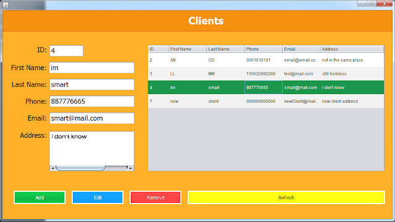Sort by First Name column header
This screenshot has height=222, width=395.
(x=188, y=49)
